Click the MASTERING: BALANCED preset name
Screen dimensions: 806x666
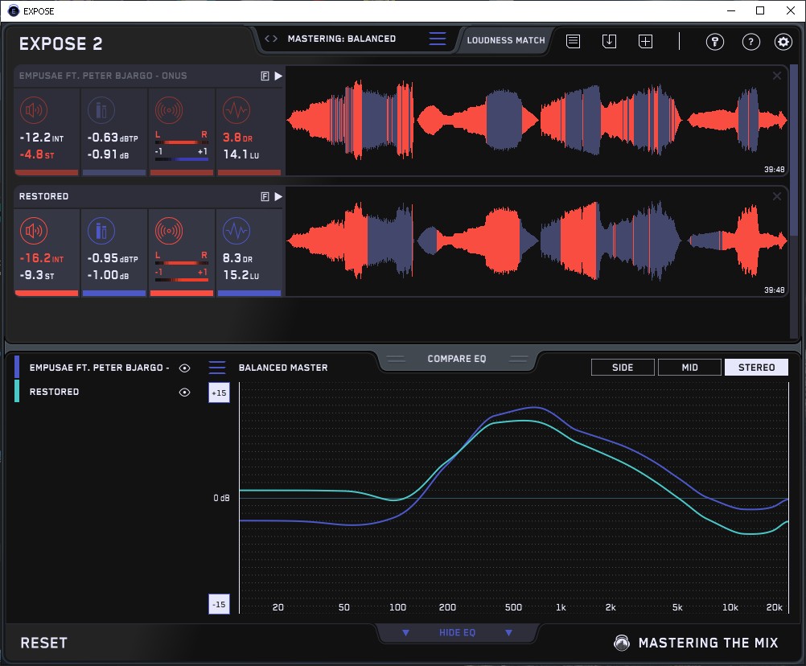342,39
